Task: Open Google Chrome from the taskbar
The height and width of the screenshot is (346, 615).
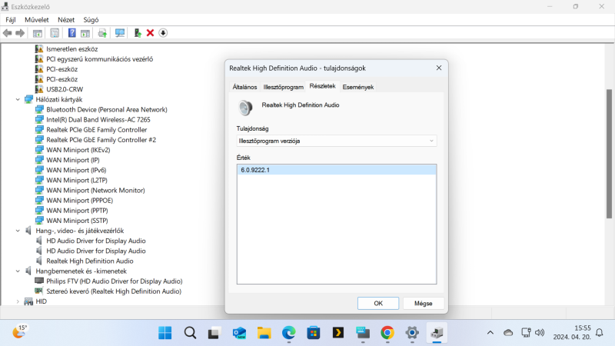Action: coord(387,333)
